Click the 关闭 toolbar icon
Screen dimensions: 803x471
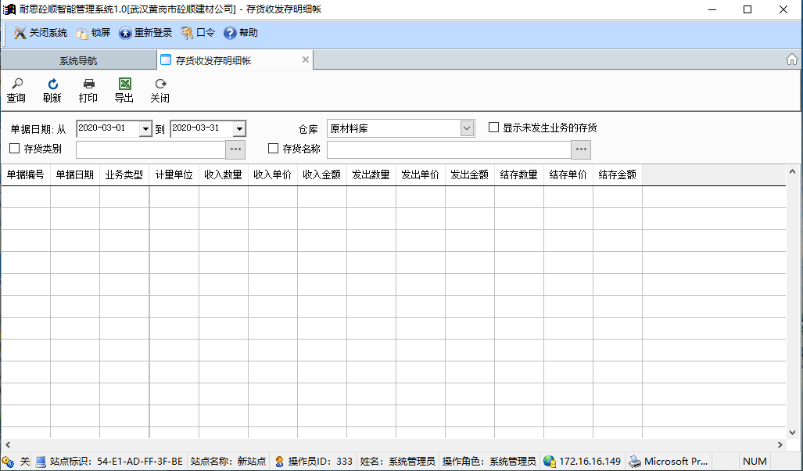[160, 84]
